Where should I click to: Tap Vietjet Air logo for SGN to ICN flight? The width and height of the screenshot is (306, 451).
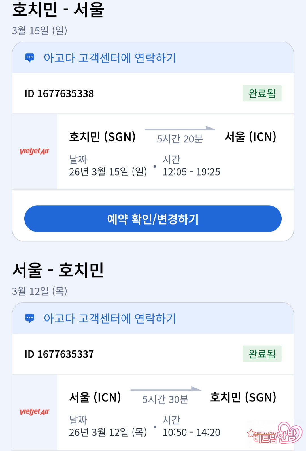click(x=35, y=151)
